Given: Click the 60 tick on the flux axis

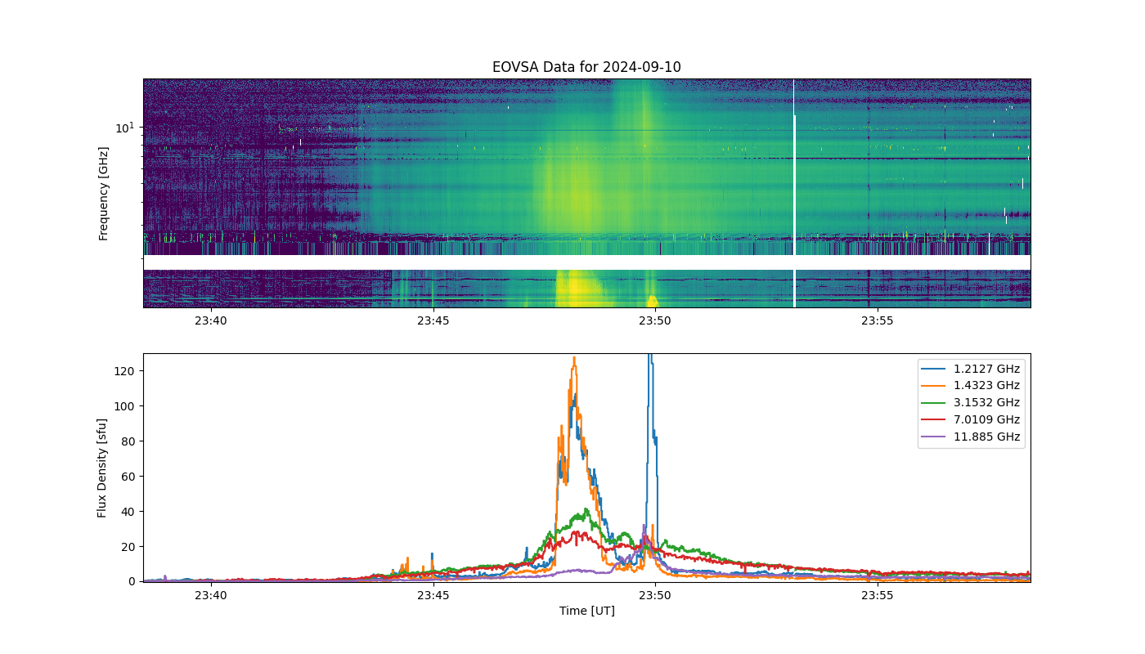Looking at the screenshot, I should click(x=128, y=477).
